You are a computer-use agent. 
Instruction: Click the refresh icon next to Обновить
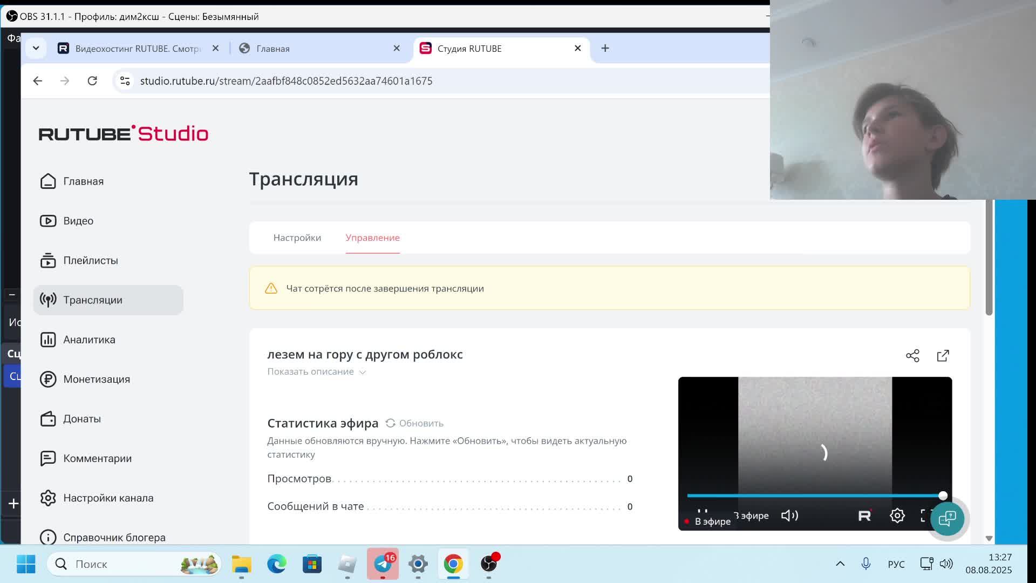[x=390, y=423]
